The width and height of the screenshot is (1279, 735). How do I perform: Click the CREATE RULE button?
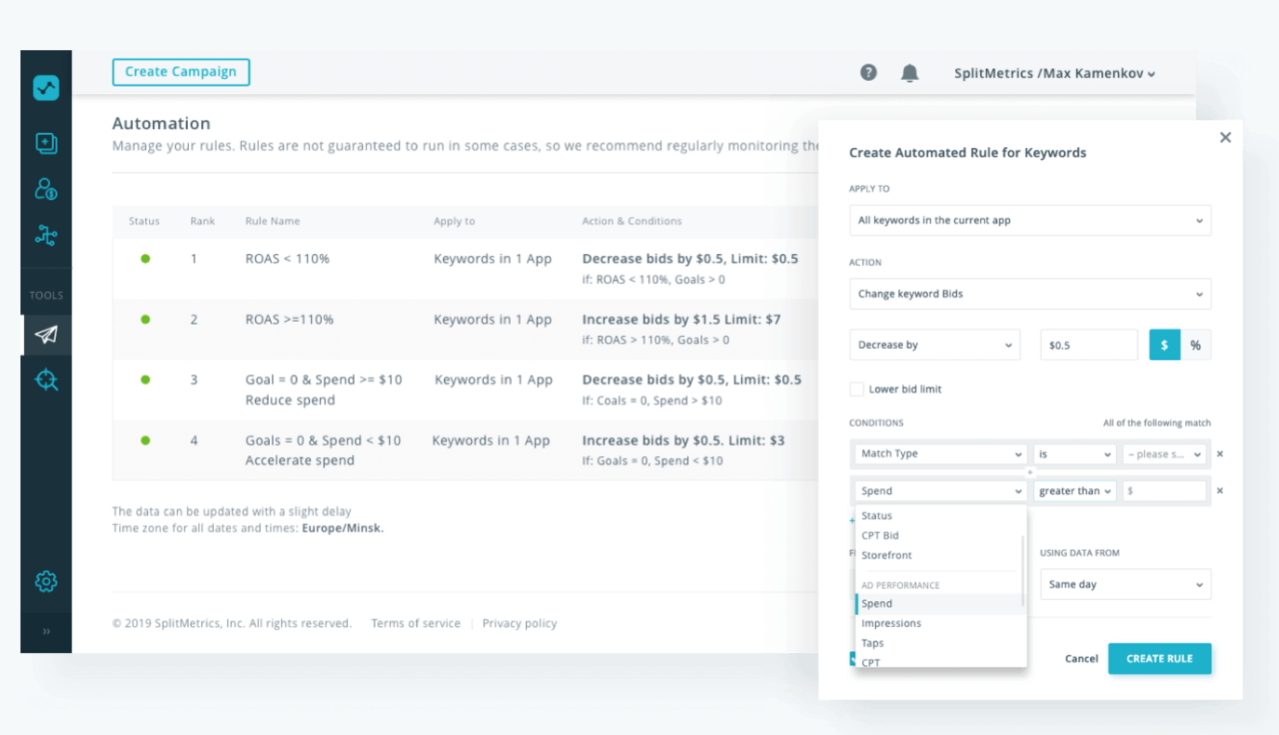click(x=1159, y=659)
